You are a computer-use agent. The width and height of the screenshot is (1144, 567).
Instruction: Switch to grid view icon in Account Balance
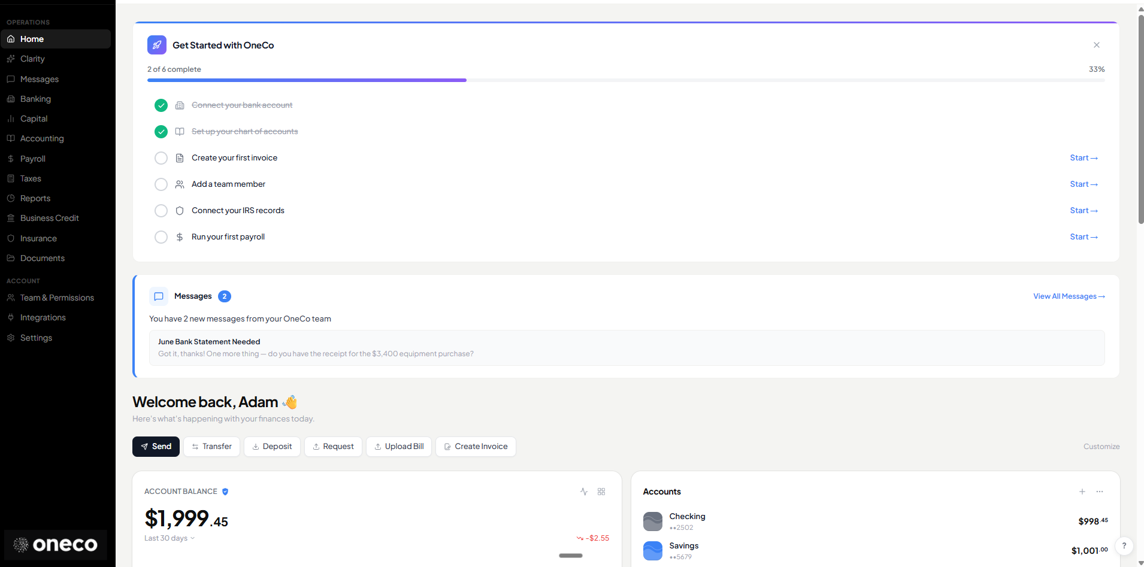601,492
